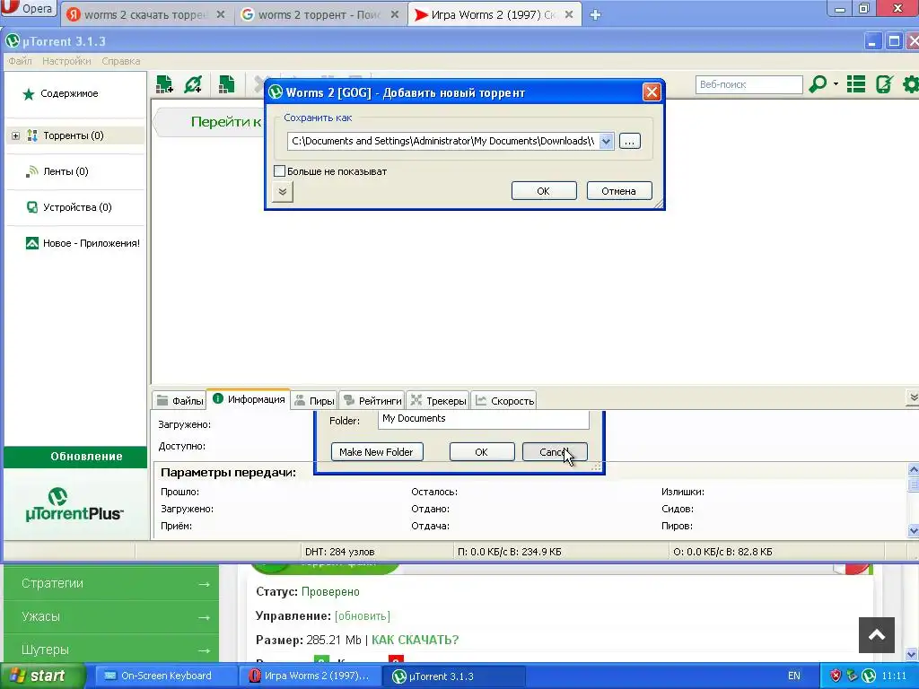Open the Настройки menu
919x689 pixels.
66,61
